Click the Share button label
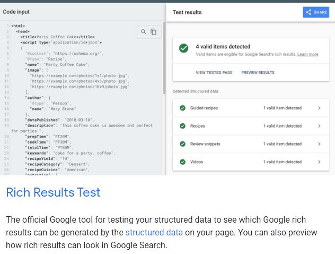The height and width of the screenshot is (254, 335). pos(320,12)
